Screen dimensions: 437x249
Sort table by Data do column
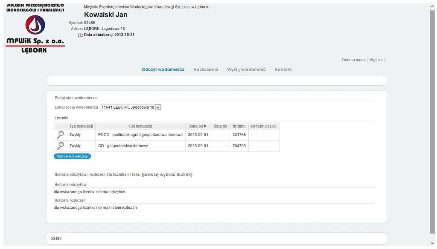(220, 126)
